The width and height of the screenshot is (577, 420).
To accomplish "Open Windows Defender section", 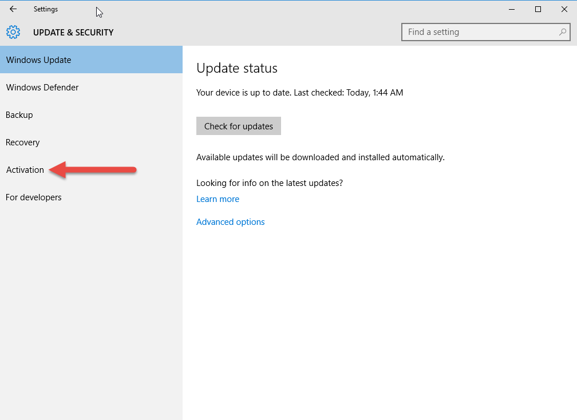I will point(91,87).
